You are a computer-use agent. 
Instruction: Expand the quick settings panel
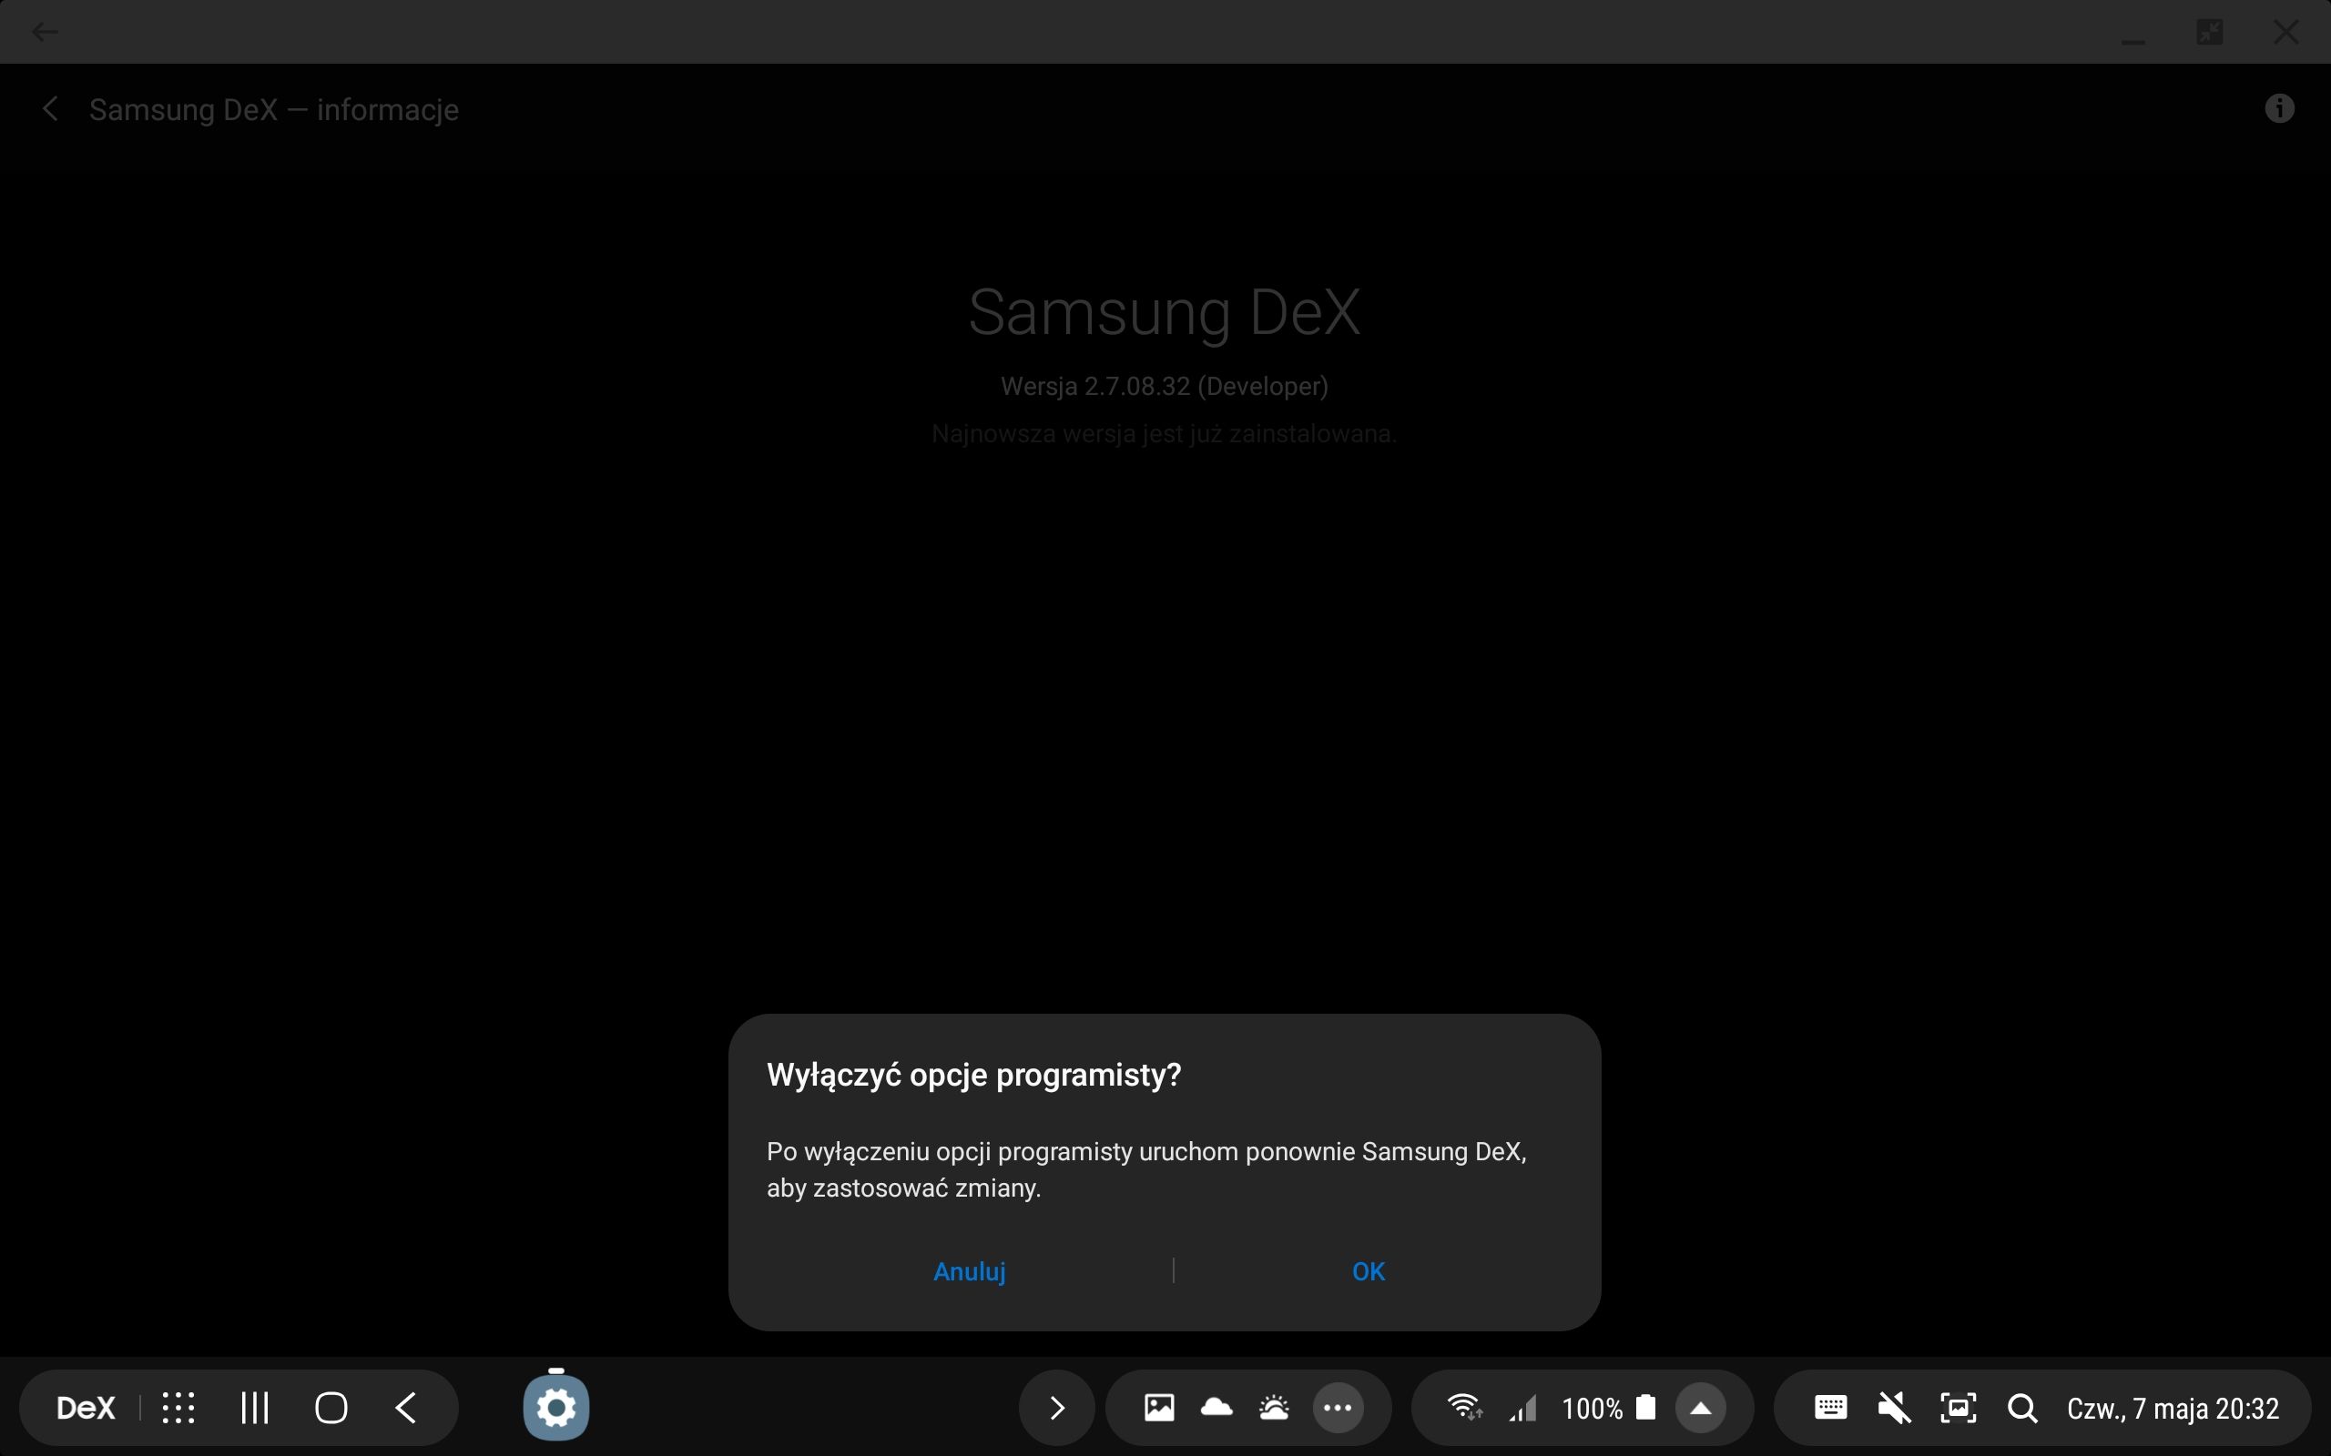click(1701, 1407)
